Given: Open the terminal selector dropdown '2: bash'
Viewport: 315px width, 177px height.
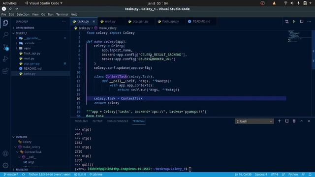Looking at the screenshot, I should coord(254,121).
